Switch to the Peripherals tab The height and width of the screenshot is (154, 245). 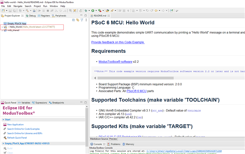tap(59, 16)
